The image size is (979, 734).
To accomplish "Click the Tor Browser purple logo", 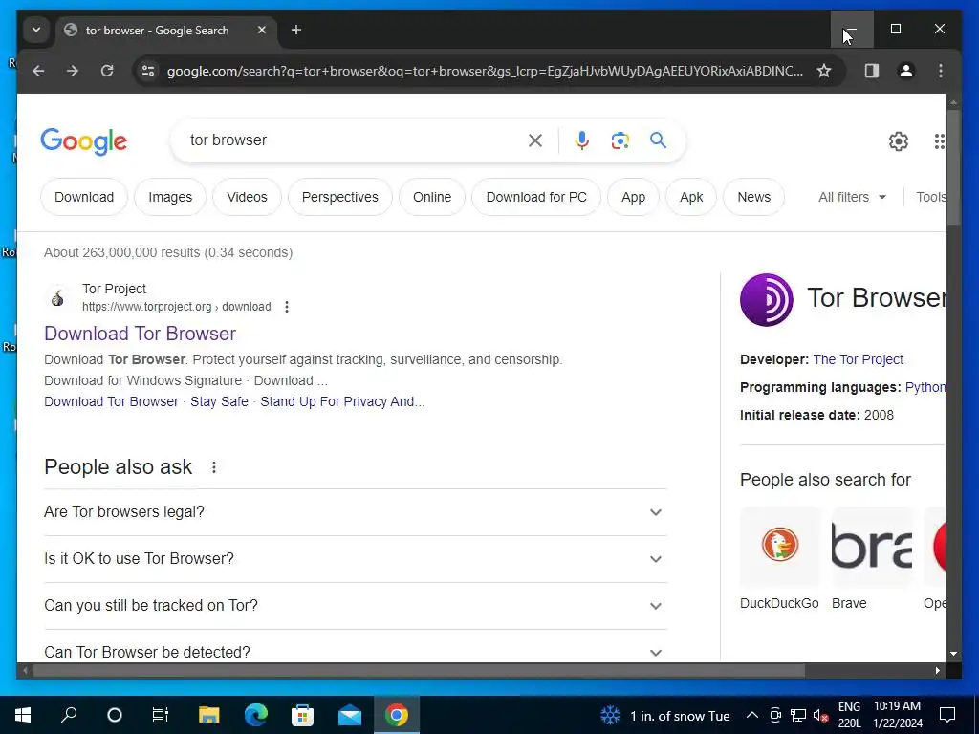I will pyautogui.click(x=766, y=299).
